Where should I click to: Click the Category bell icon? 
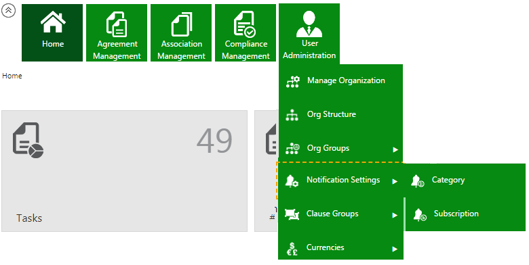417,181
